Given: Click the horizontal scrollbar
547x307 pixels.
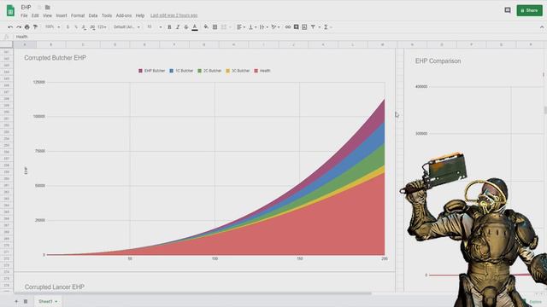Looking at the screenshot, I should 192,293.
